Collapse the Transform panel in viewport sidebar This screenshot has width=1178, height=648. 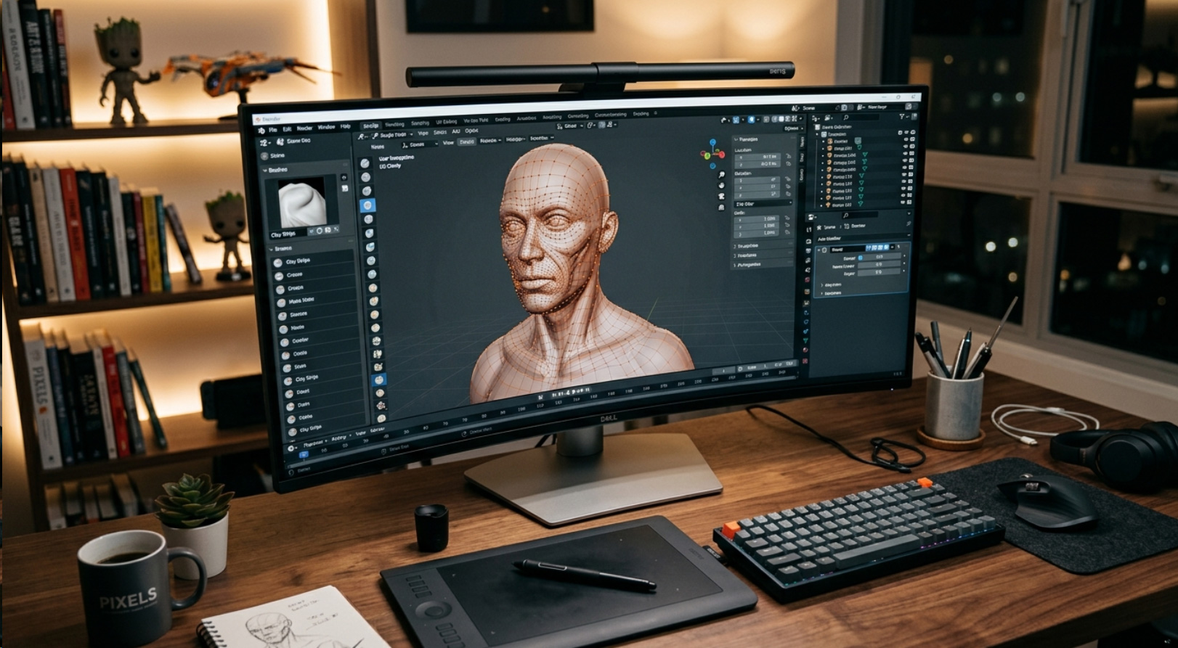click(736, 139)
